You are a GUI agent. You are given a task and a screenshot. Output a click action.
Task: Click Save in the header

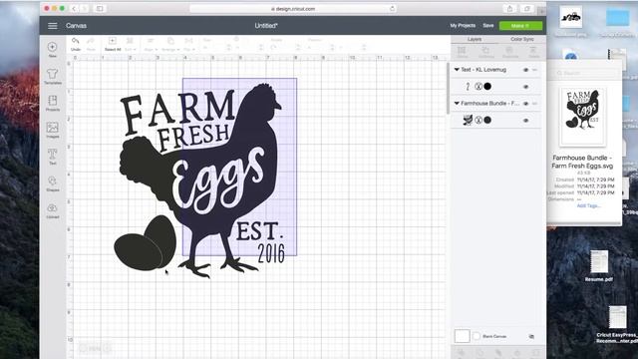488,25
